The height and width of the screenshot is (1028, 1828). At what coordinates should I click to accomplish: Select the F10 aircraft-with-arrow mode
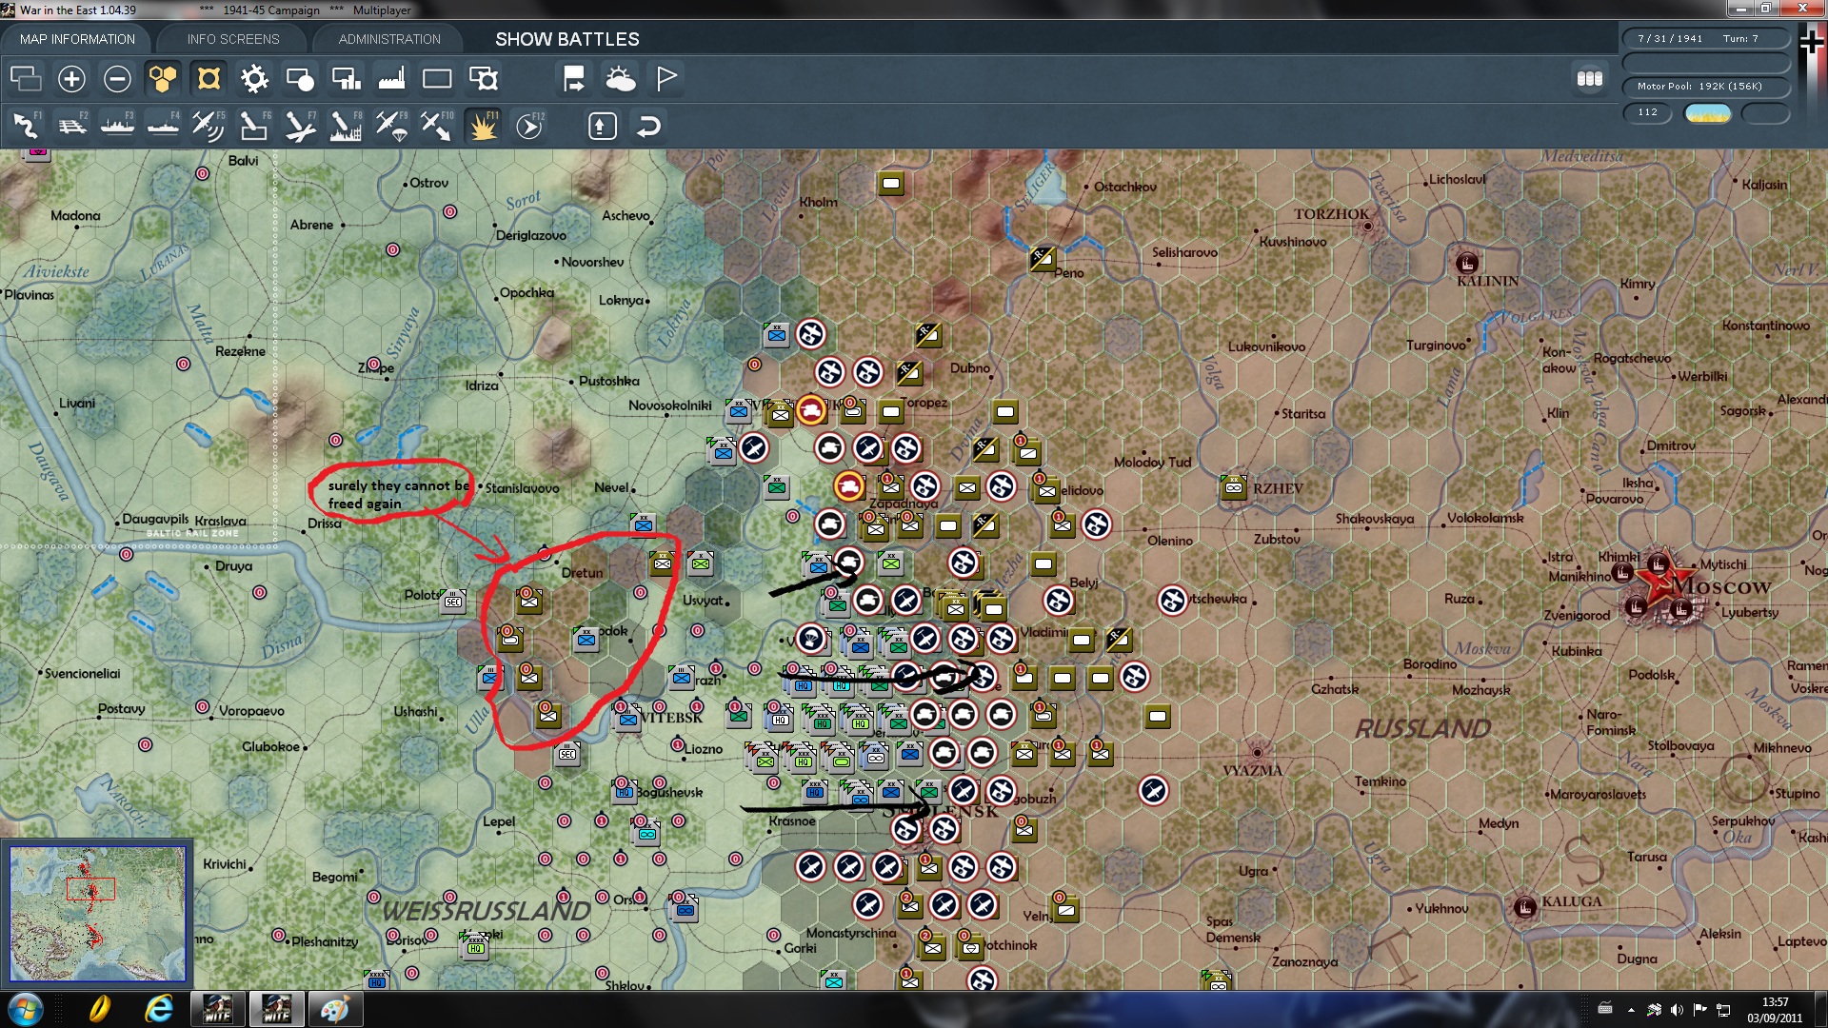tap(437, 125)
